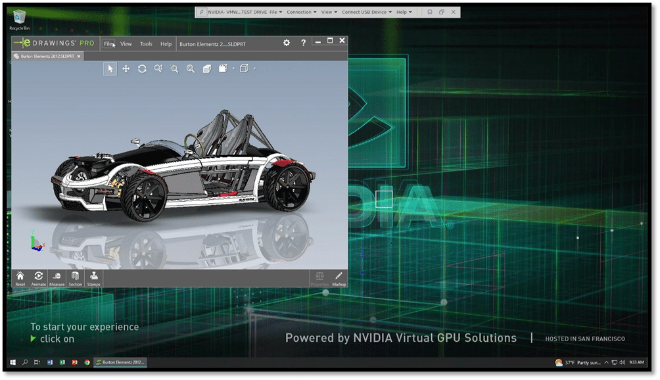Open the taskbar clock showing 9:33 AM
Screen dimensions: 660x380
[x=636, y=362]
